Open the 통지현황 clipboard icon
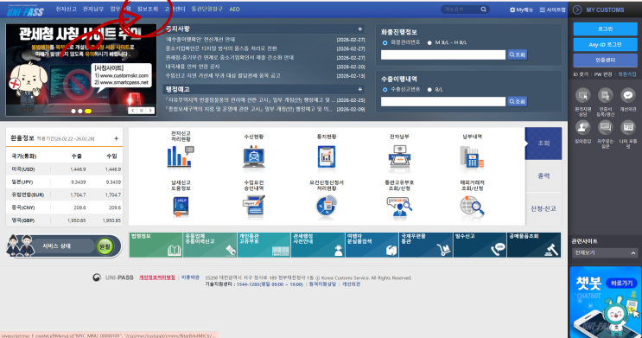 (x=327, y=156)
